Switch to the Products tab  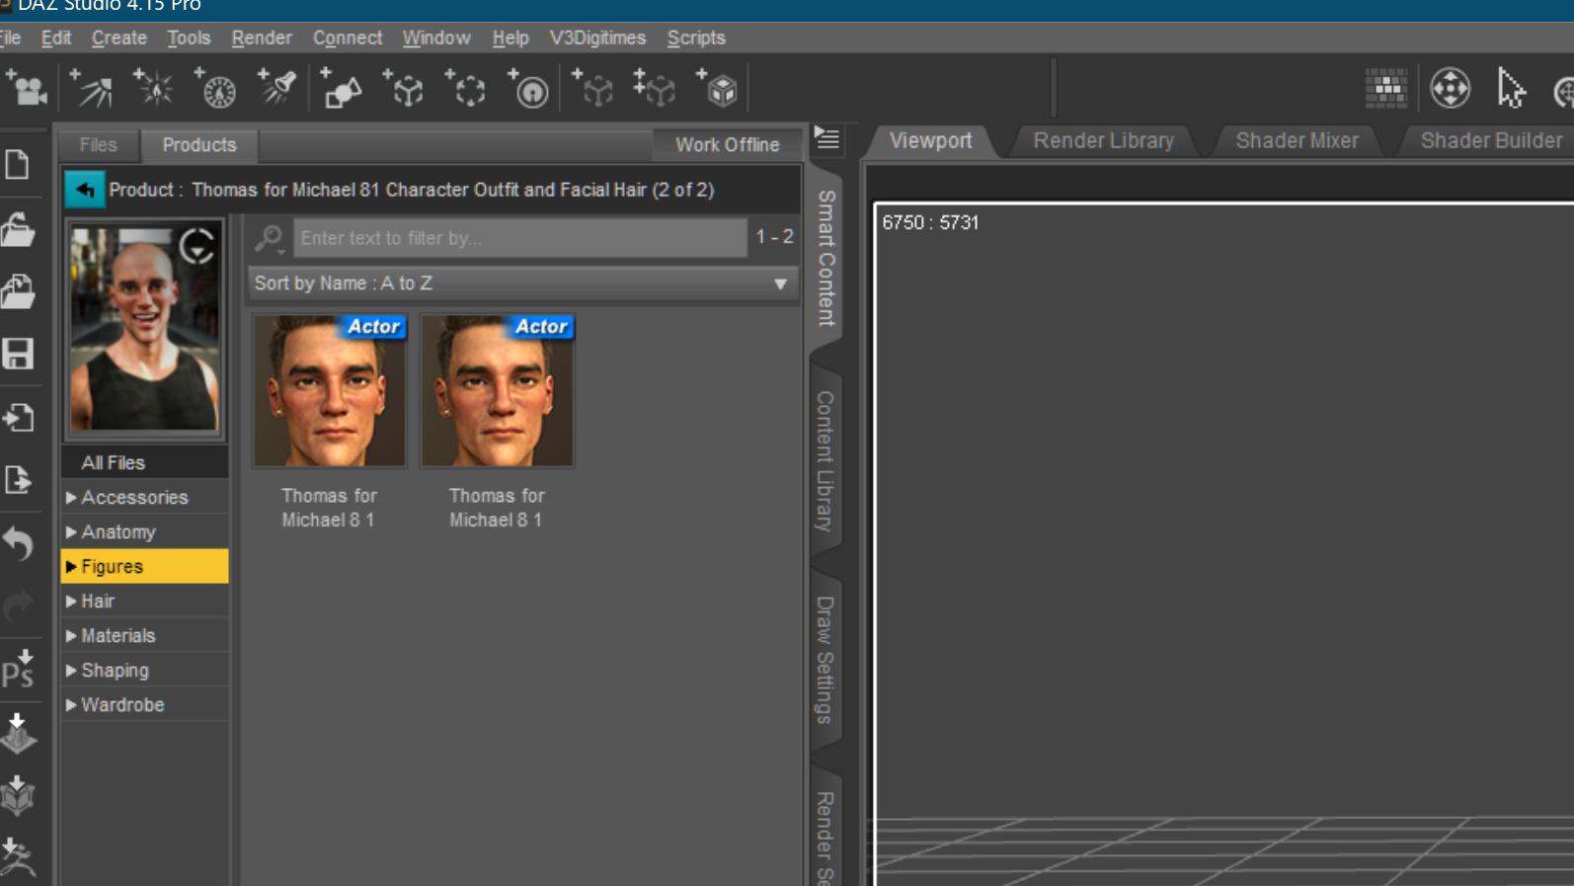point(199,145)
